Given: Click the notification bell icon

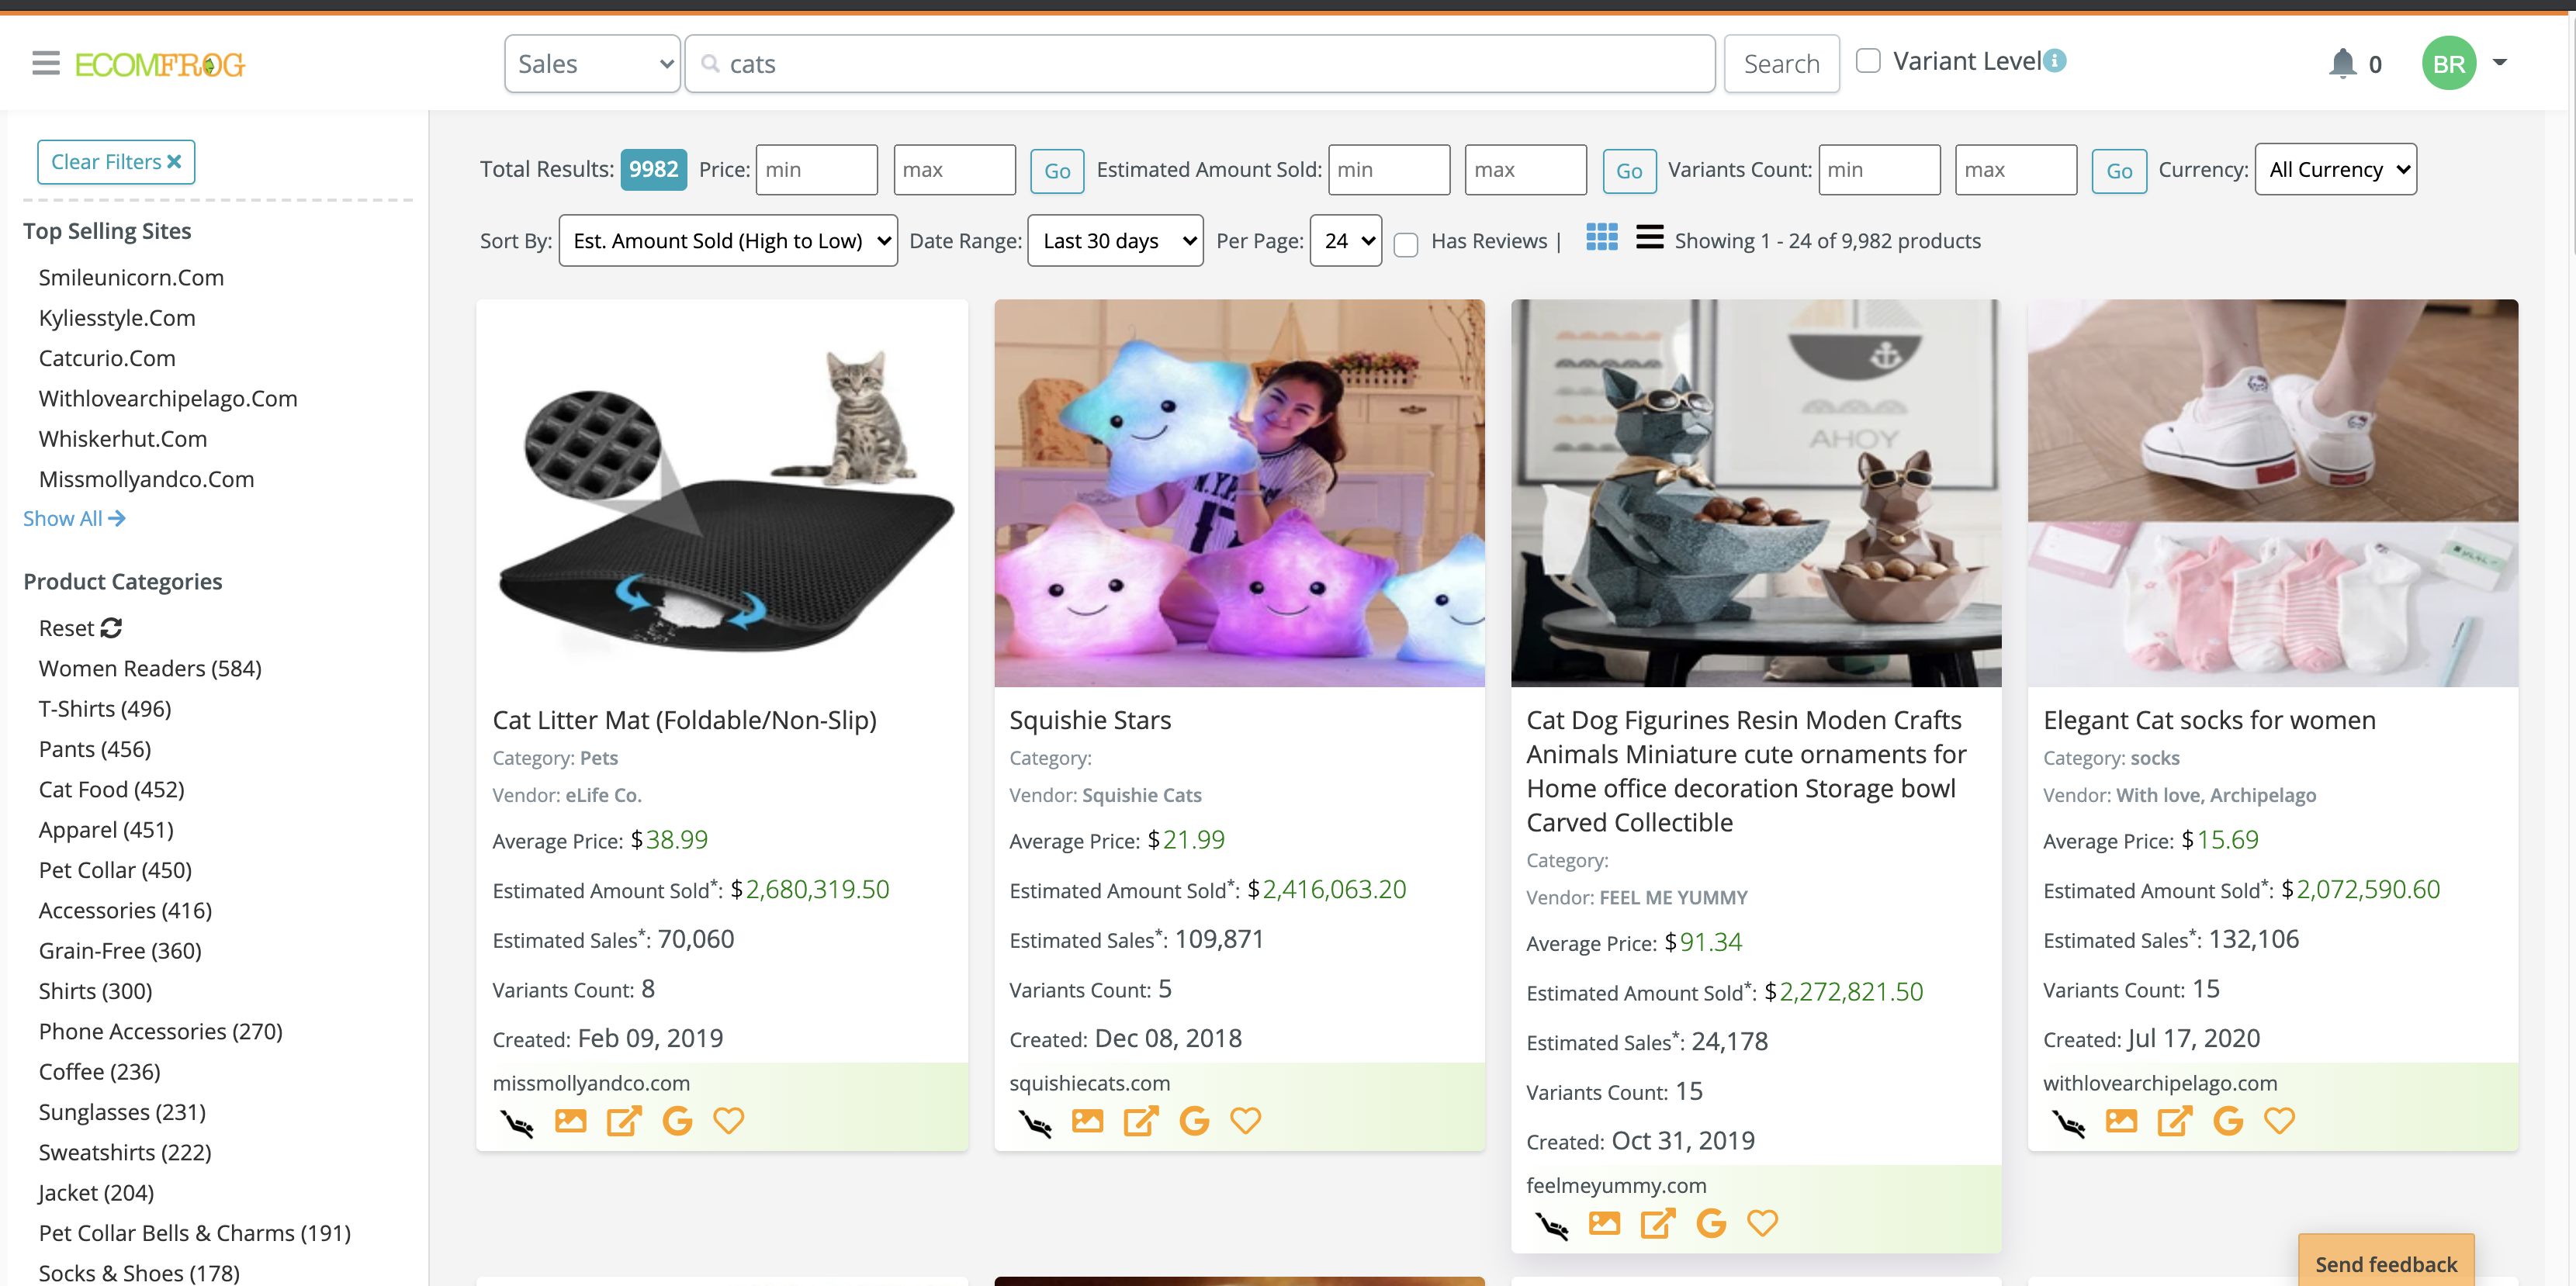Looking at the screenshot, I should [x=2342, y=64].
